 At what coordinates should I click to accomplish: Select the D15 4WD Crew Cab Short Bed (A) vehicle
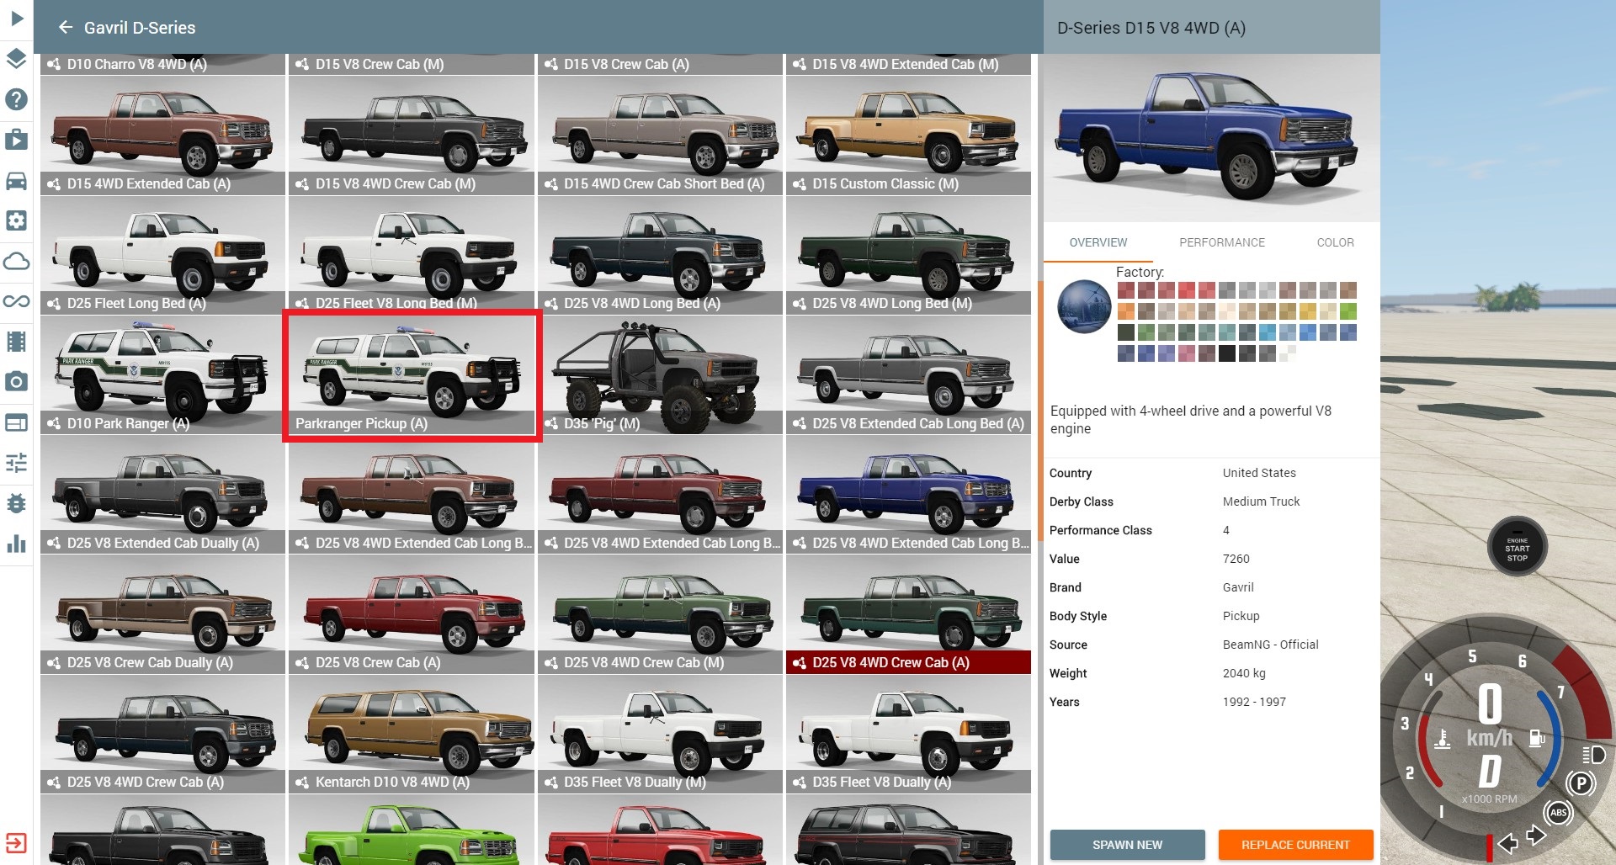point(661,135)
